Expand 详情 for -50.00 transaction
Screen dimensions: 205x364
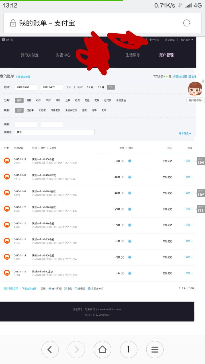(189, 241)
